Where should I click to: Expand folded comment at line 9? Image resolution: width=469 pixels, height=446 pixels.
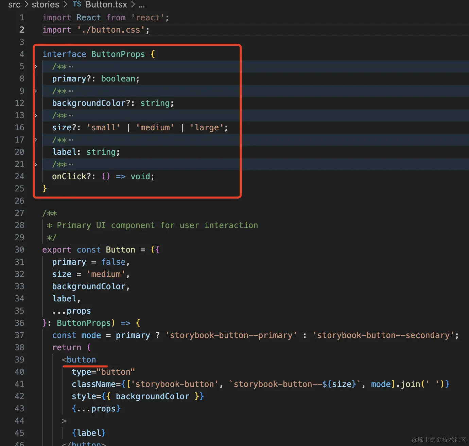(35, 91)
